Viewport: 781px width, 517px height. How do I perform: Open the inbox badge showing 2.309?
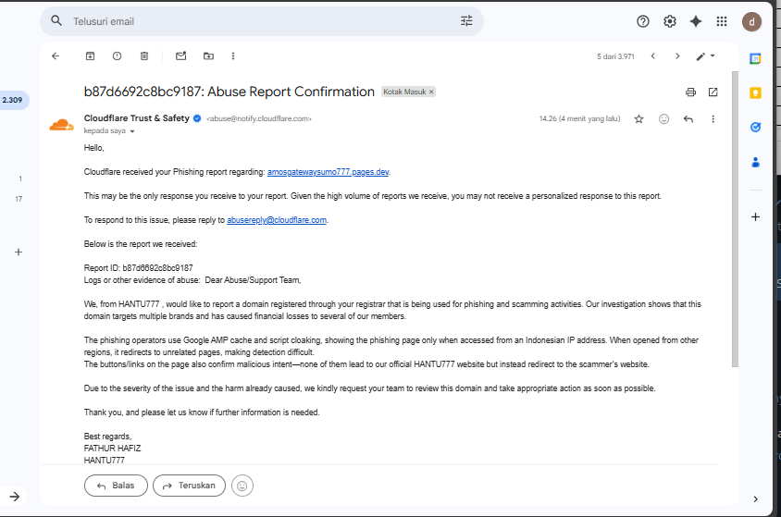click(12, 100)
